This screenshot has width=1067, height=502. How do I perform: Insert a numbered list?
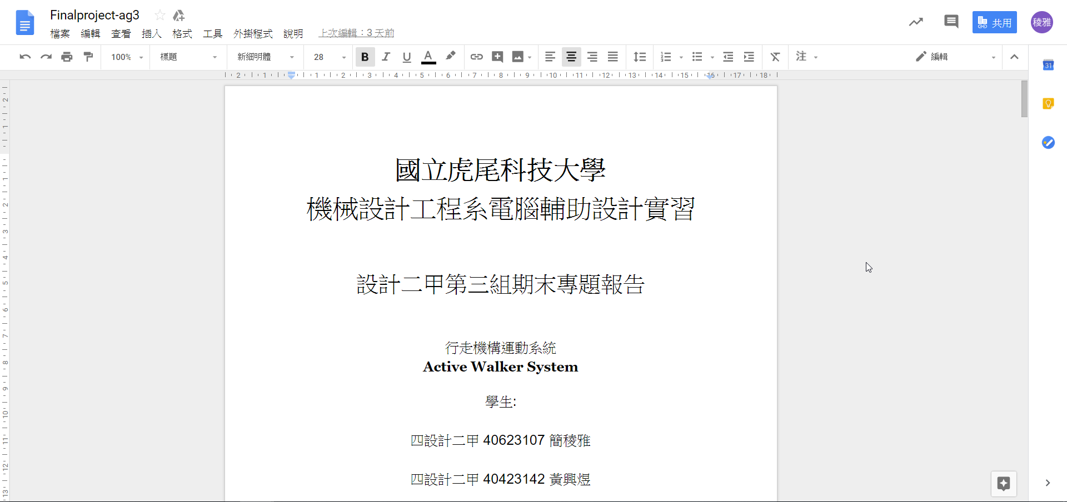click(666, 57)
